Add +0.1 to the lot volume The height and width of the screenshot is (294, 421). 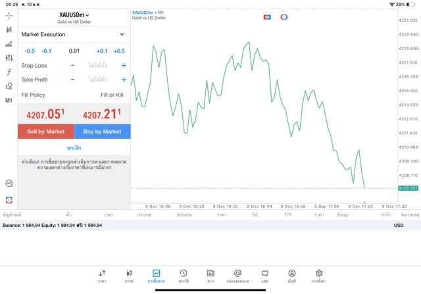102,51
